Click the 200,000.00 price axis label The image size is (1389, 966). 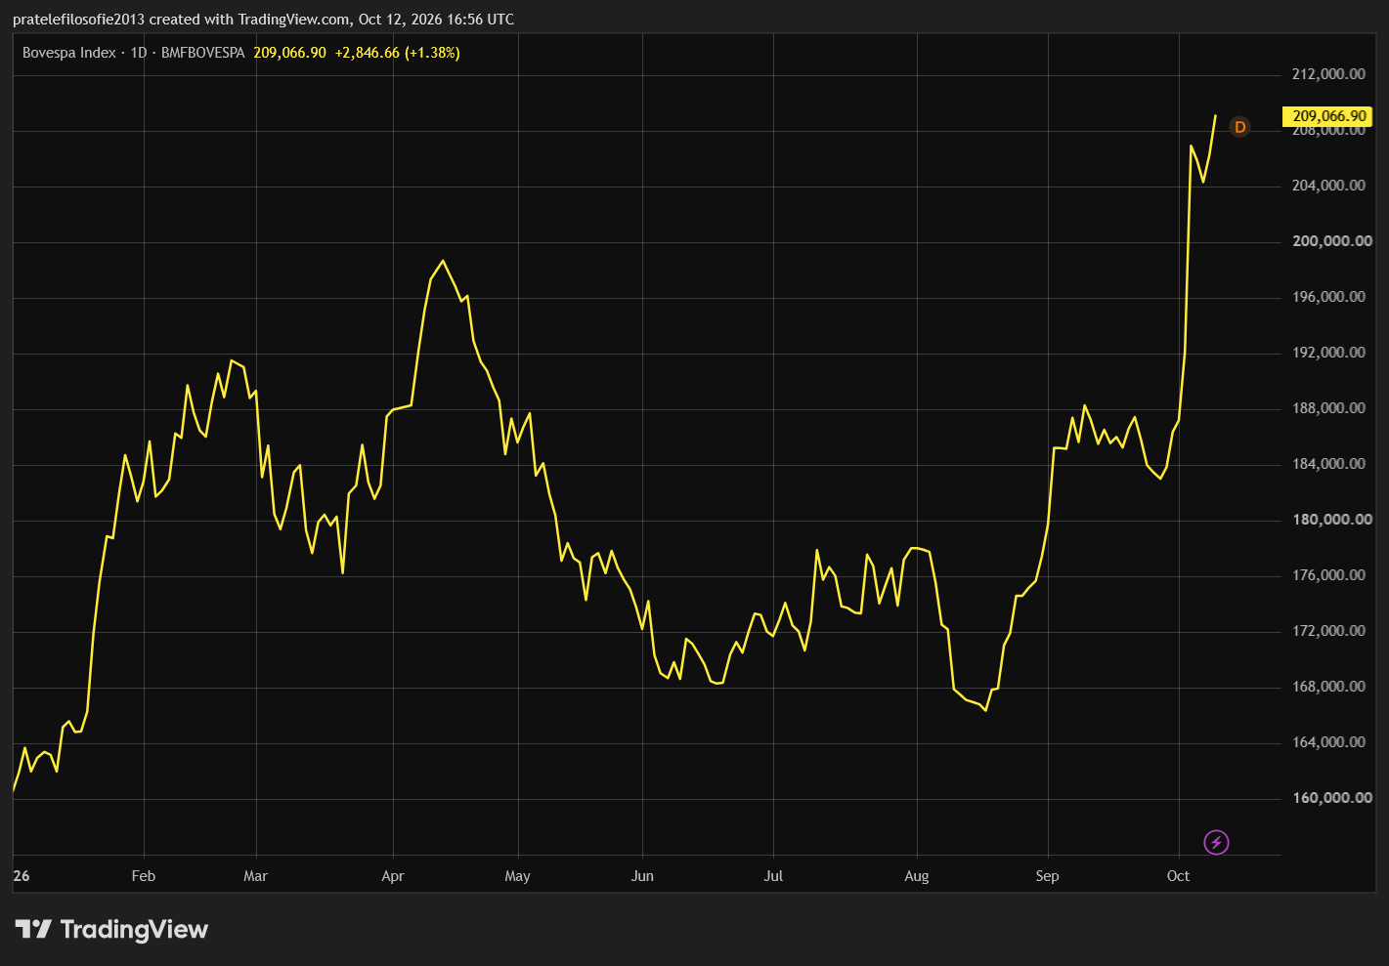click(x=1331, y=241)
